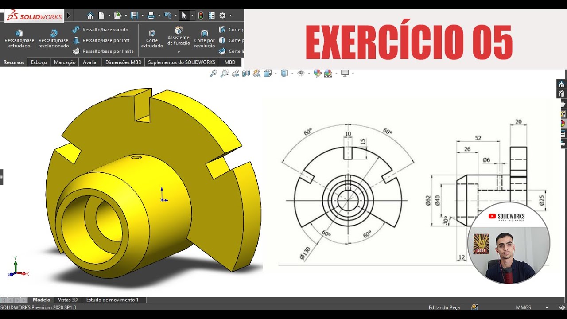This screenshot has height=319, width=567.
Task: Open a file using the Open folder icon
Action: point(117,16)
